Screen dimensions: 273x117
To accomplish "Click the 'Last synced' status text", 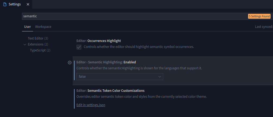I will pyautogui.click(x=264, y=27).
